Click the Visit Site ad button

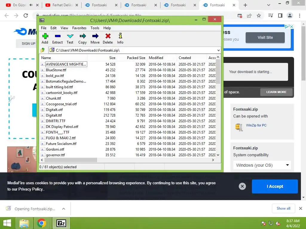[x=265, y=37]
